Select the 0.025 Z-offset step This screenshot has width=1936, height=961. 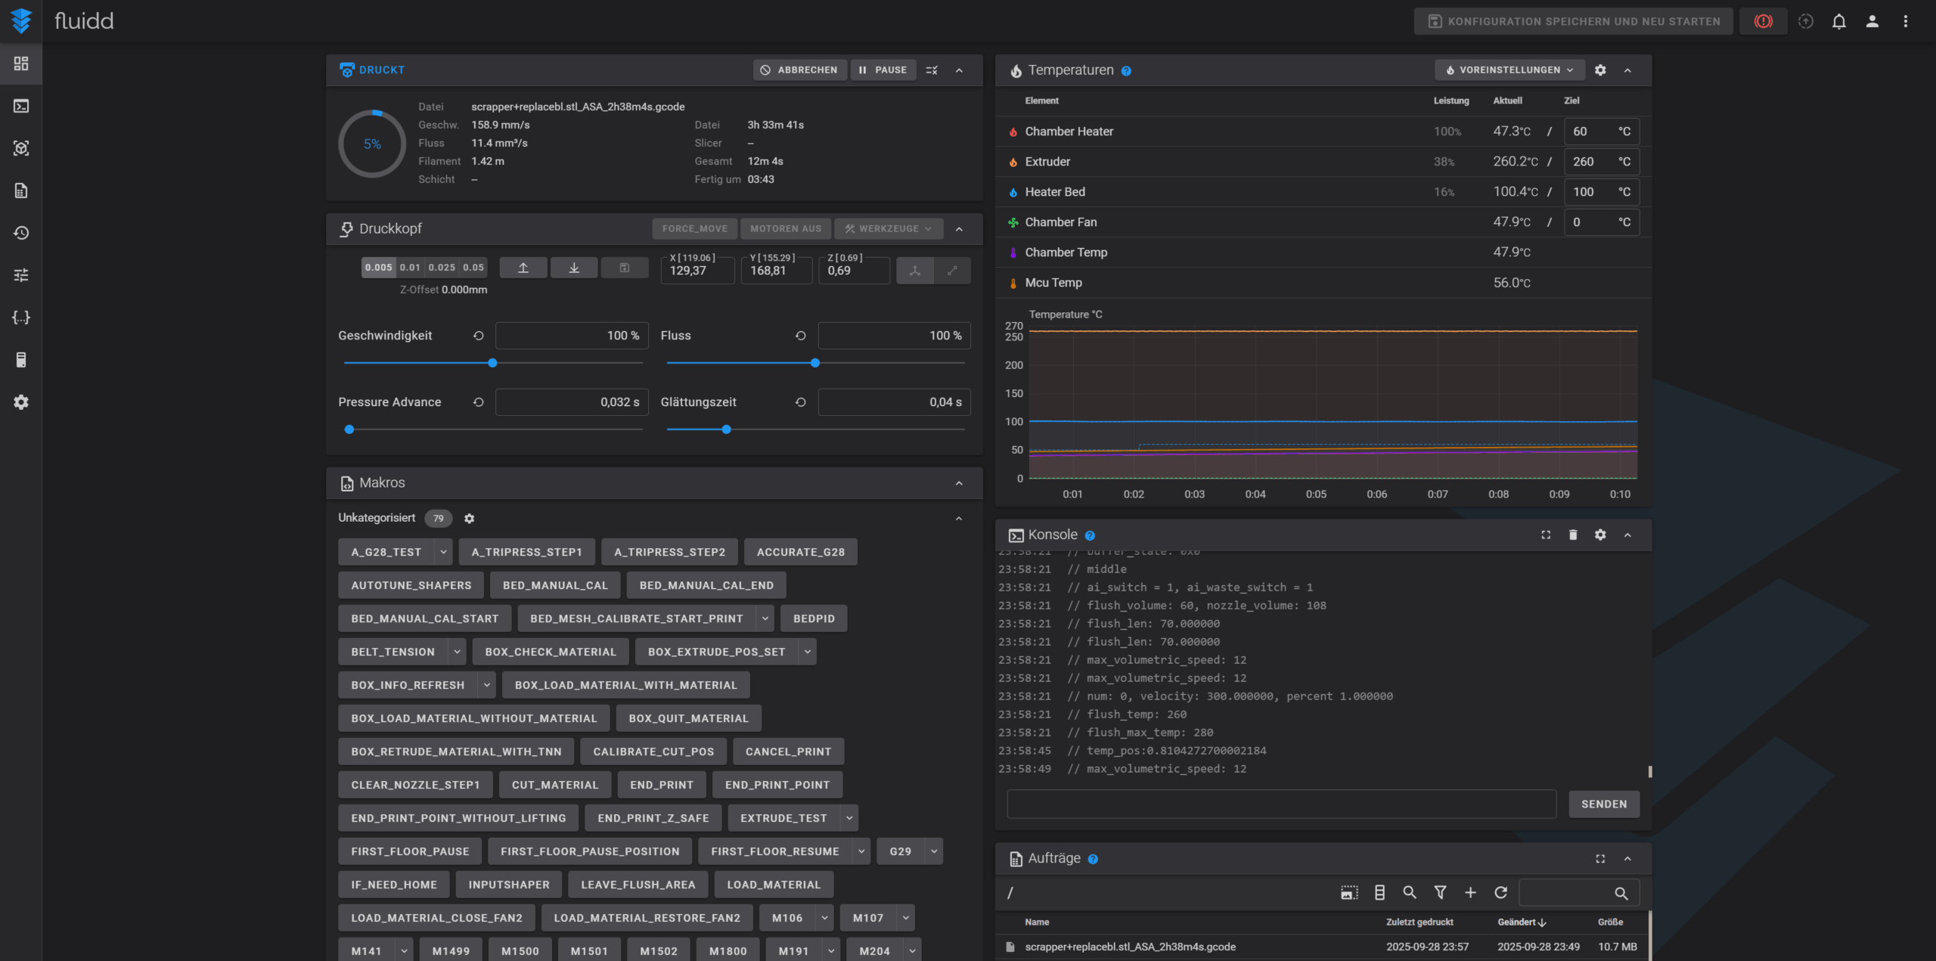[x=442, y=268]
